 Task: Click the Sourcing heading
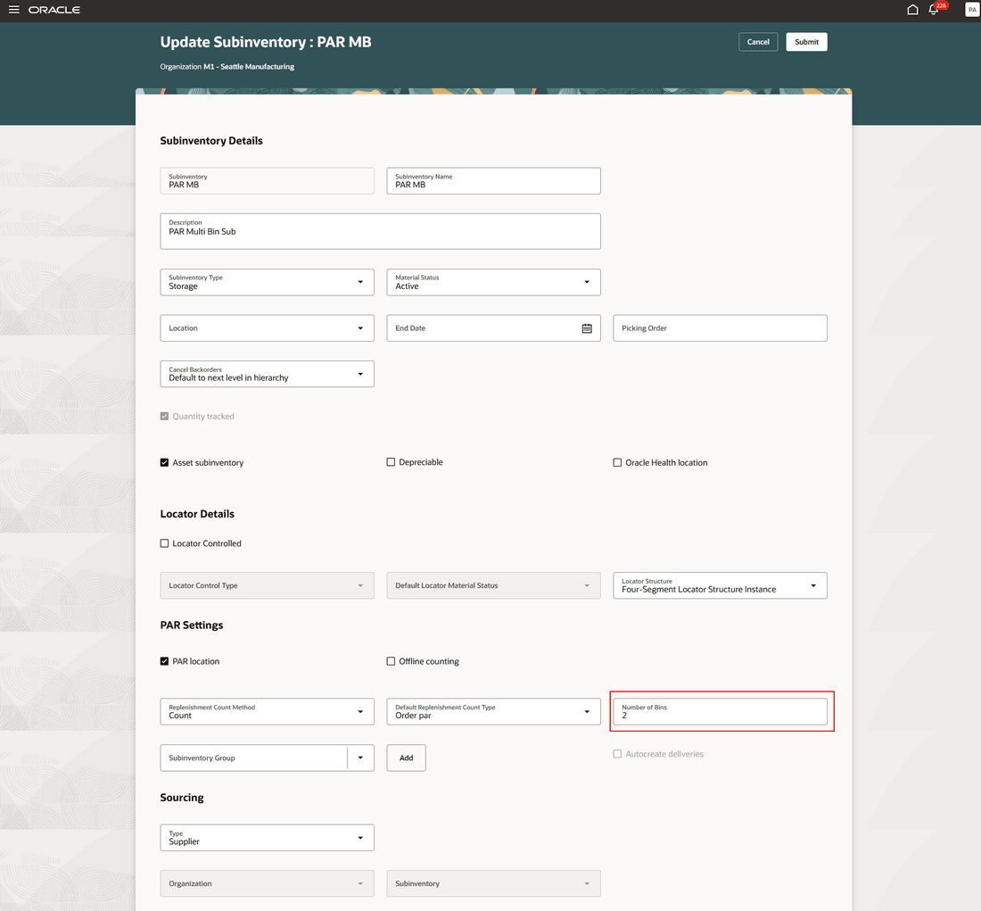click(182, 798)
